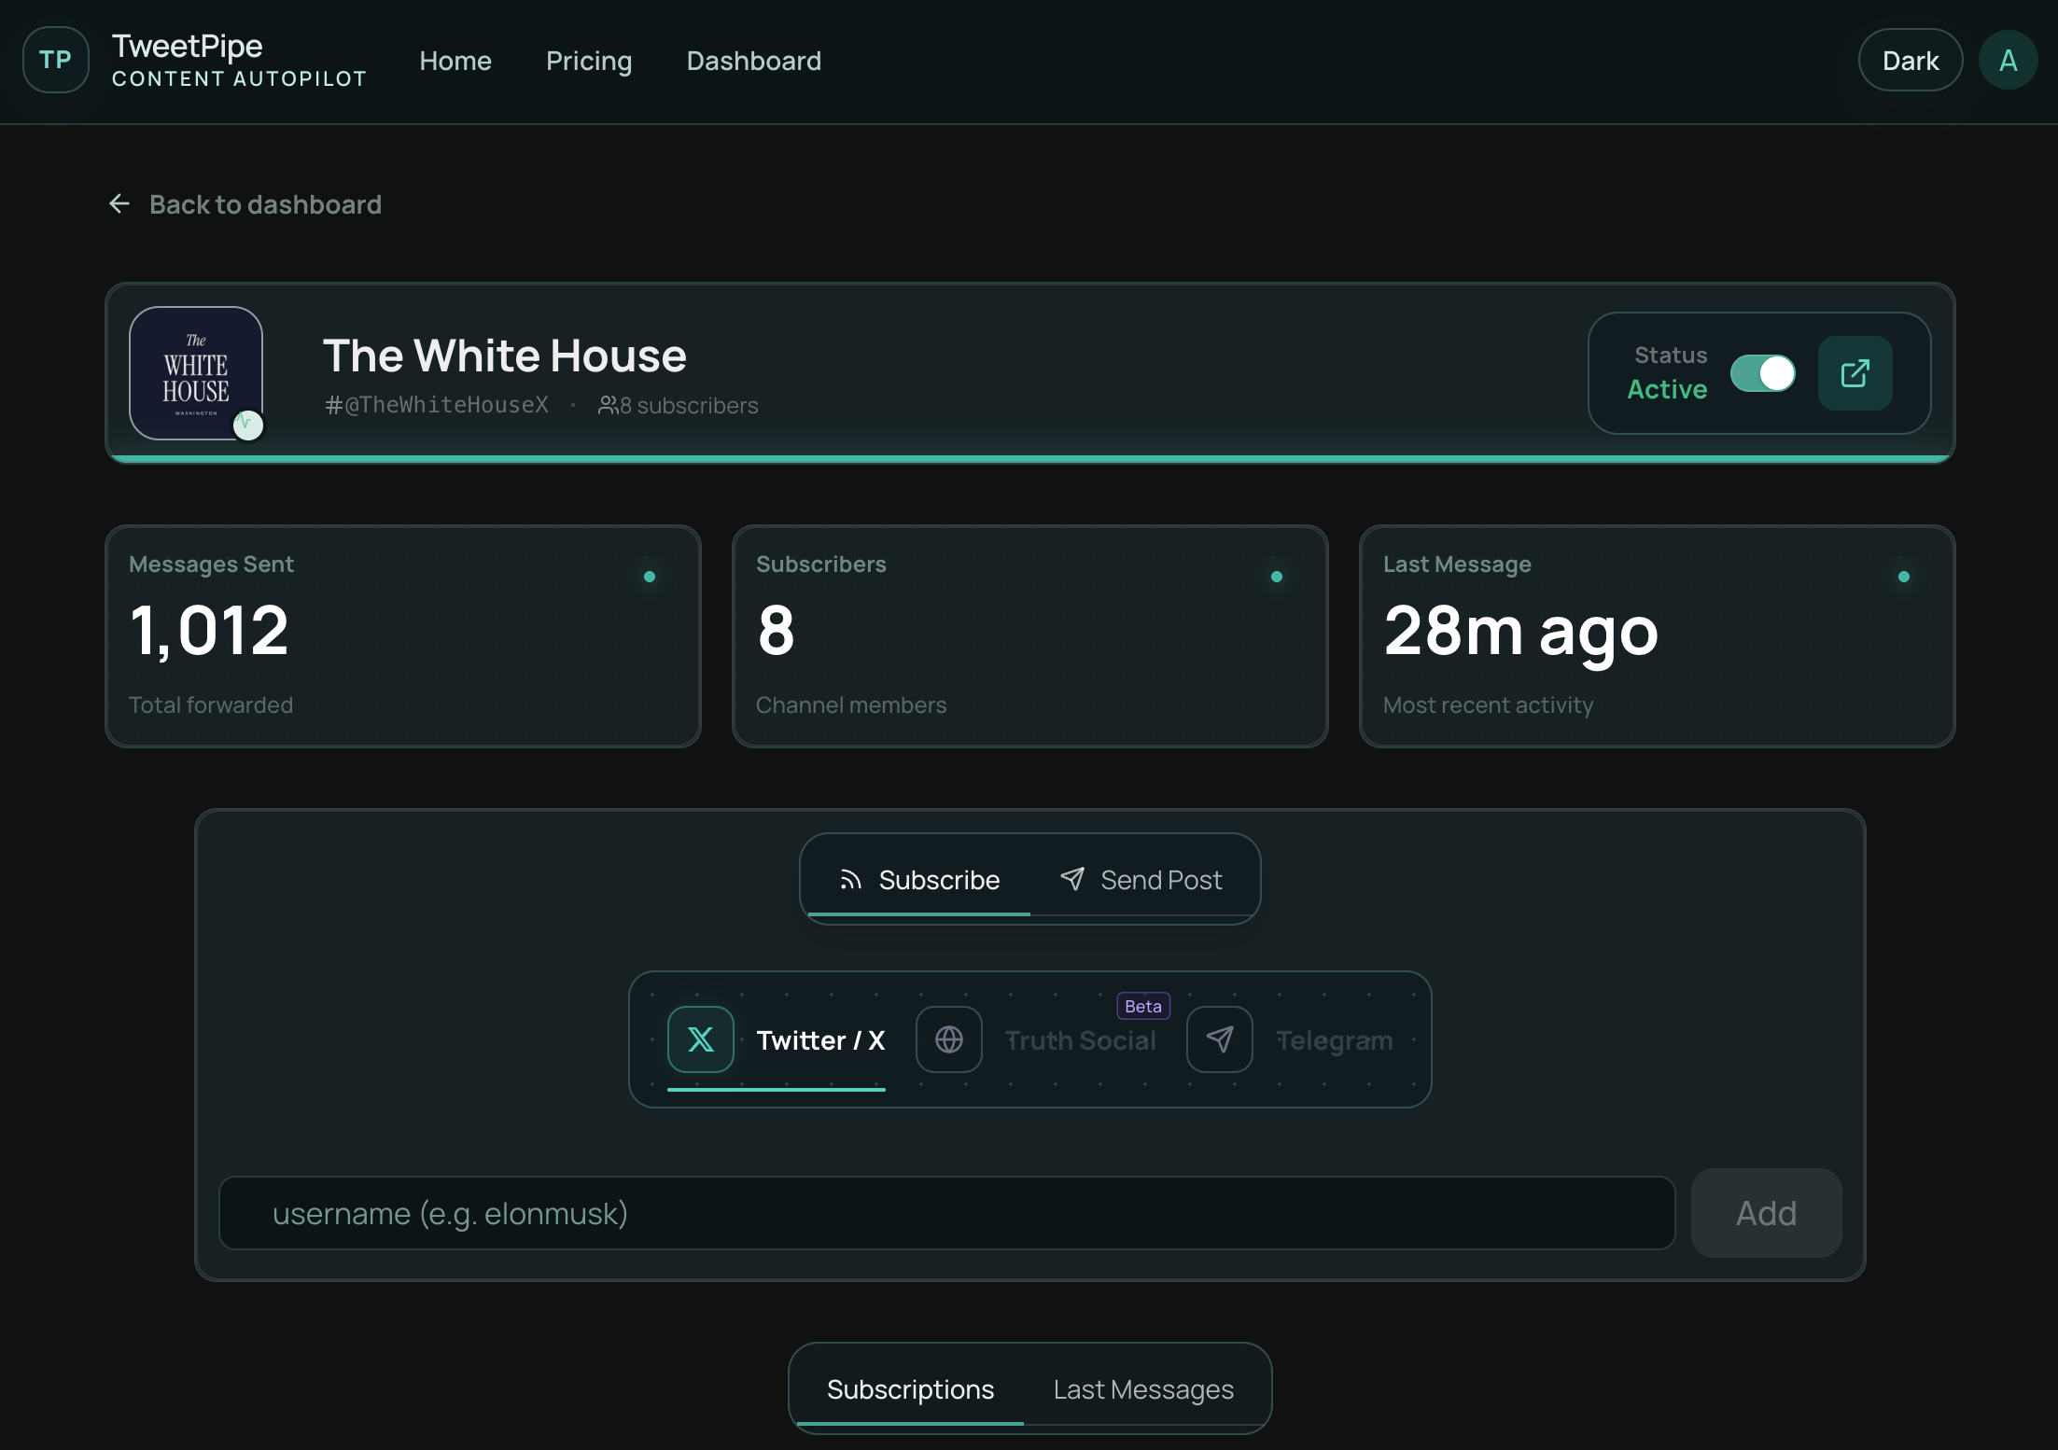Click the Twitter X platform icon
The width and height of the screenshot is (2058, 1450).
701,1039
